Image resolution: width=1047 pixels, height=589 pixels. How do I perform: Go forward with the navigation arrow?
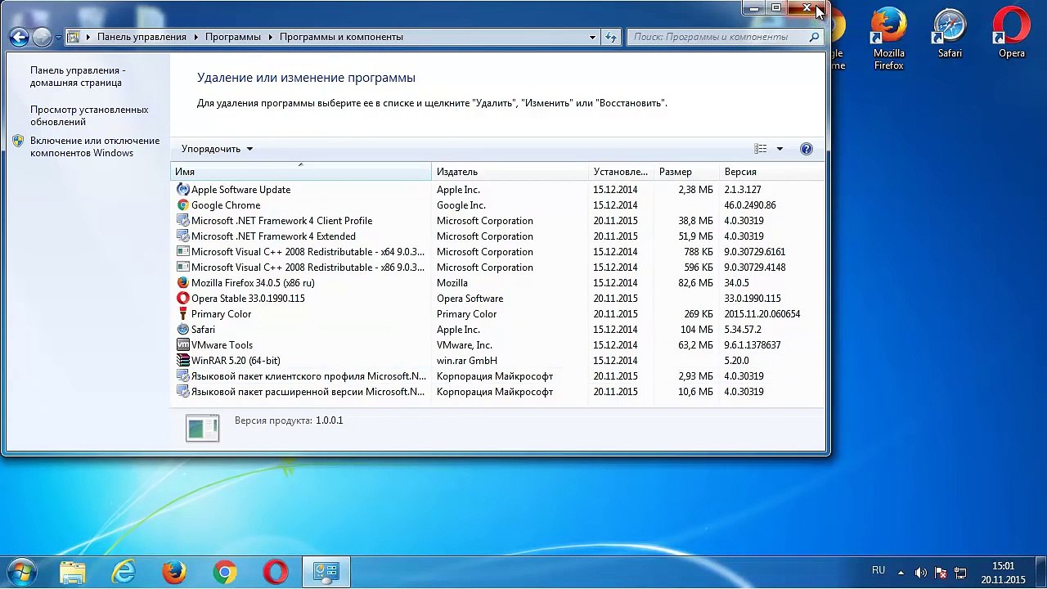click(42, 37)
